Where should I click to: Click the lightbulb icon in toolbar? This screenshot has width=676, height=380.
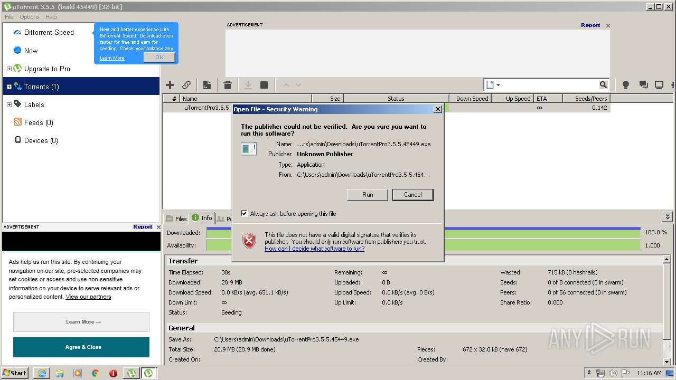click(x=626, y=85)
